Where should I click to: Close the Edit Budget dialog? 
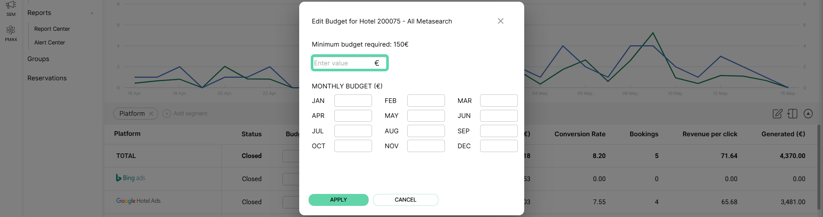500,21
